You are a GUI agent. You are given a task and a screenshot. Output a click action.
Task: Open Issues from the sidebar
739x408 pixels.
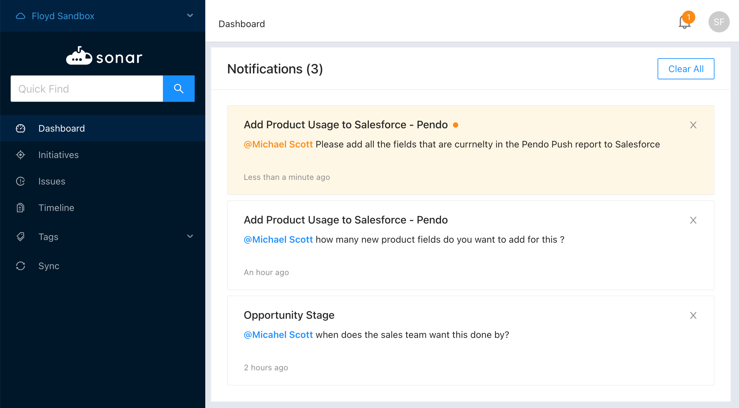click(103, 181)
